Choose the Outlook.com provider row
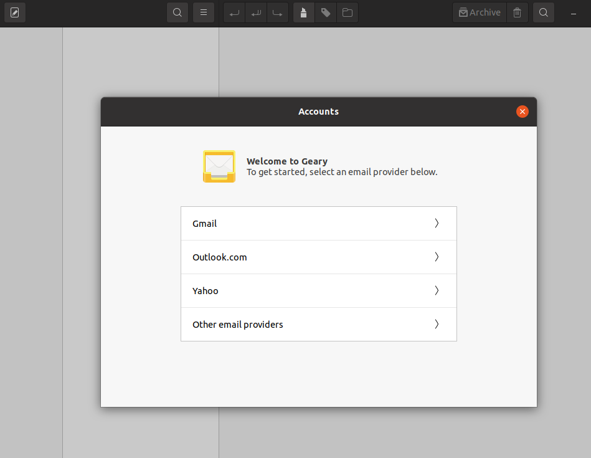591x458 pixels. tap(318, 257)
